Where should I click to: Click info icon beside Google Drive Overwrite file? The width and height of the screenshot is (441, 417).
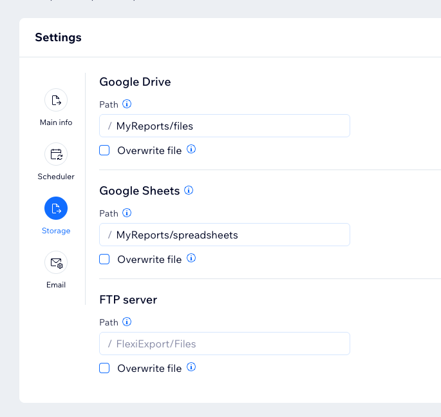tap(191, 149)
